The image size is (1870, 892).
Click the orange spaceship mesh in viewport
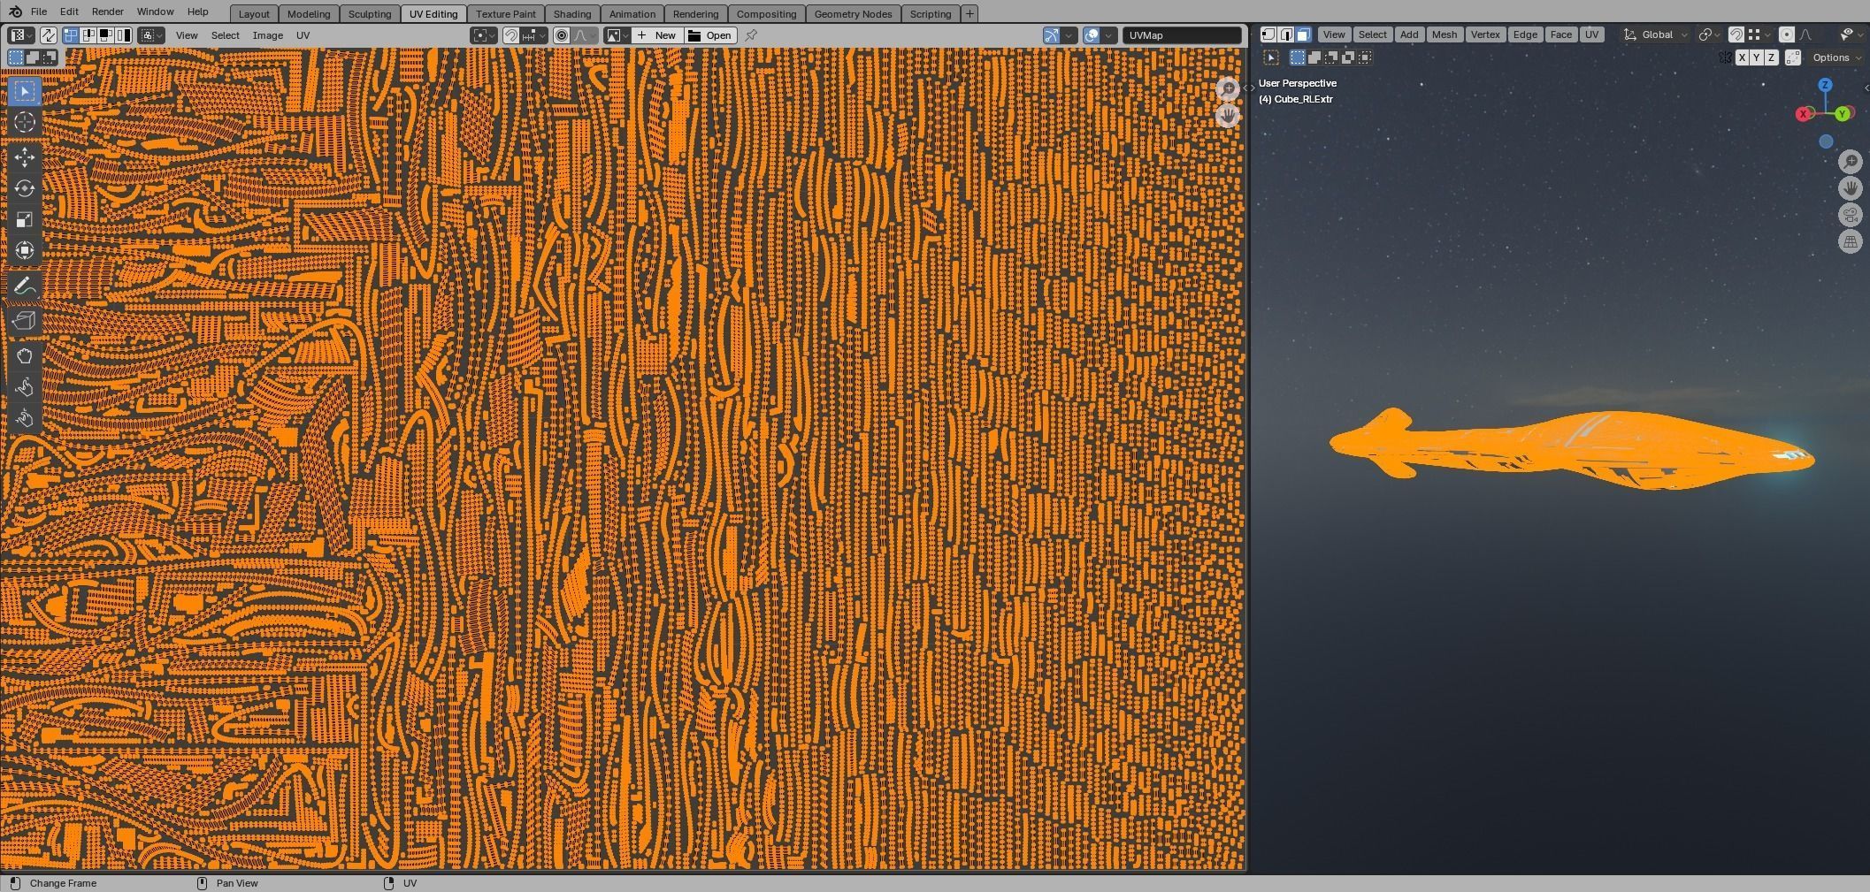click(x=1571, y=449)
